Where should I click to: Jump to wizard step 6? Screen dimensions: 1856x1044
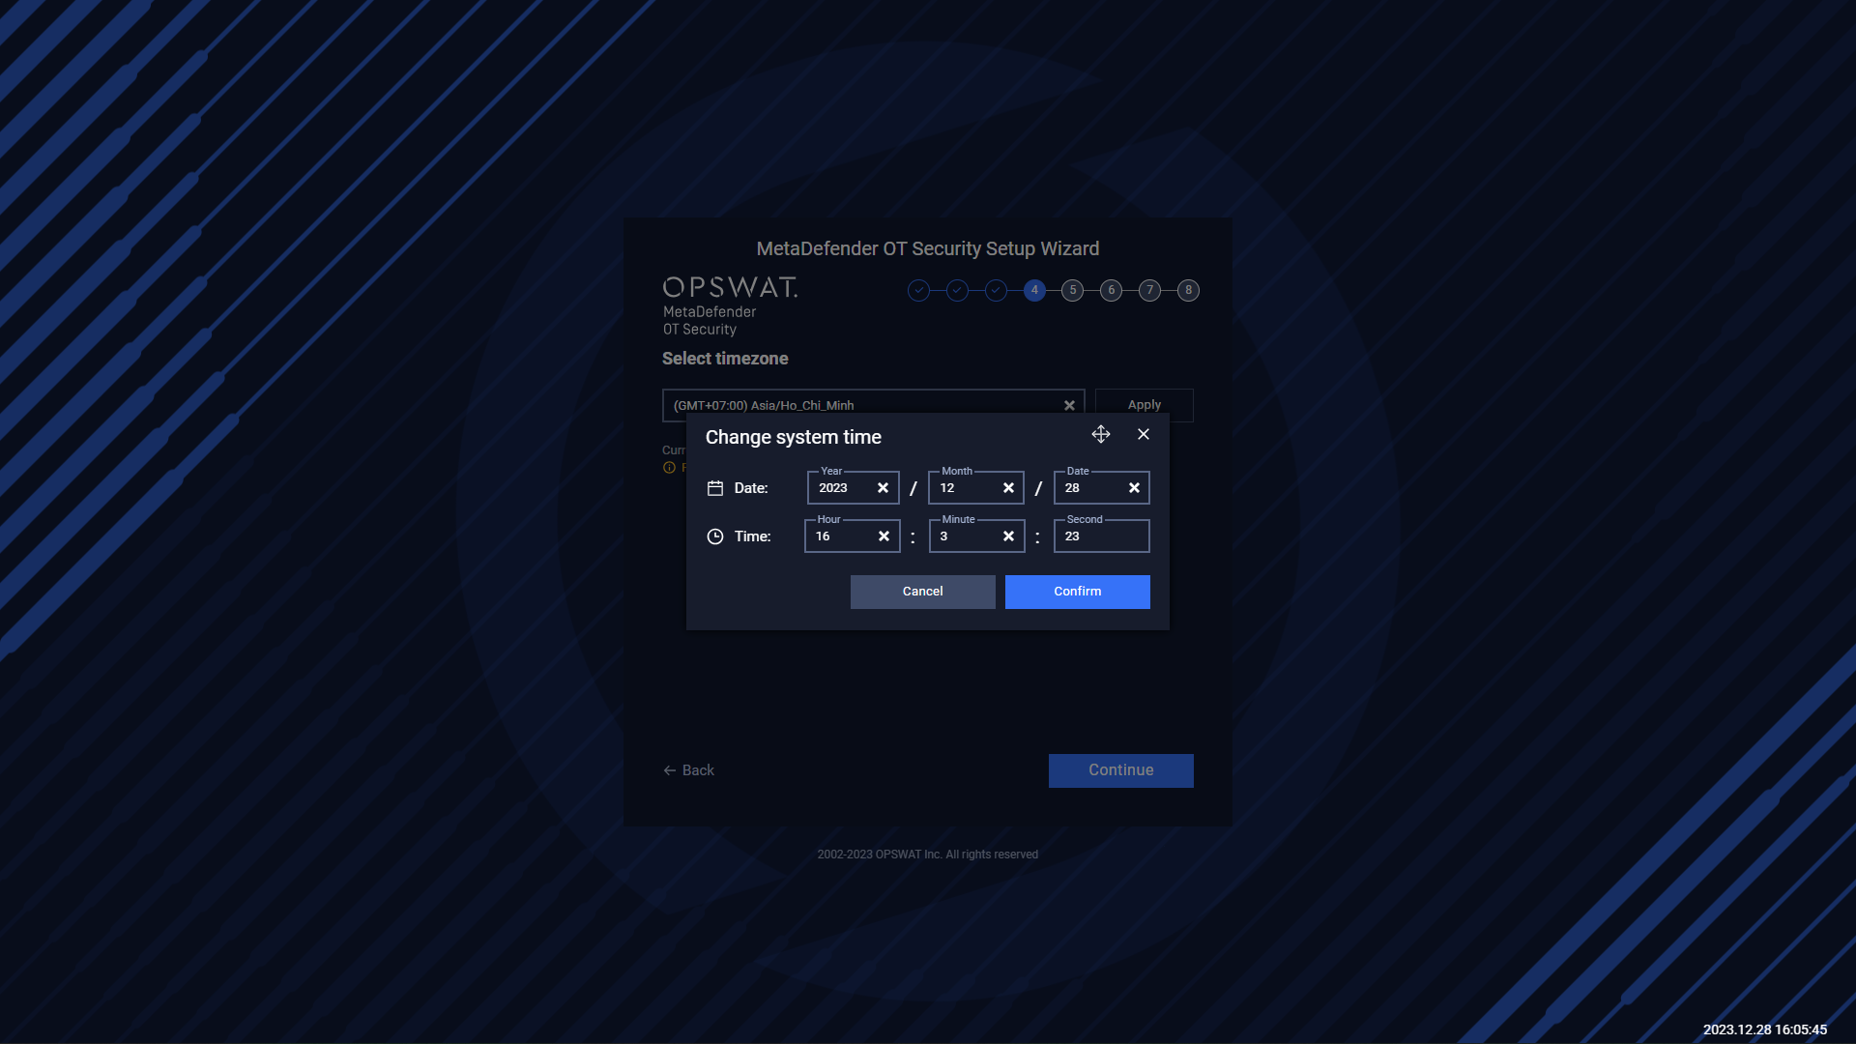coord(1112,290)
